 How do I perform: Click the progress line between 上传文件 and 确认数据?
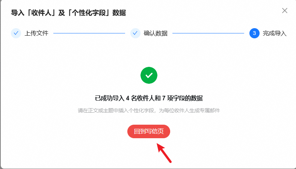(89, 33)
